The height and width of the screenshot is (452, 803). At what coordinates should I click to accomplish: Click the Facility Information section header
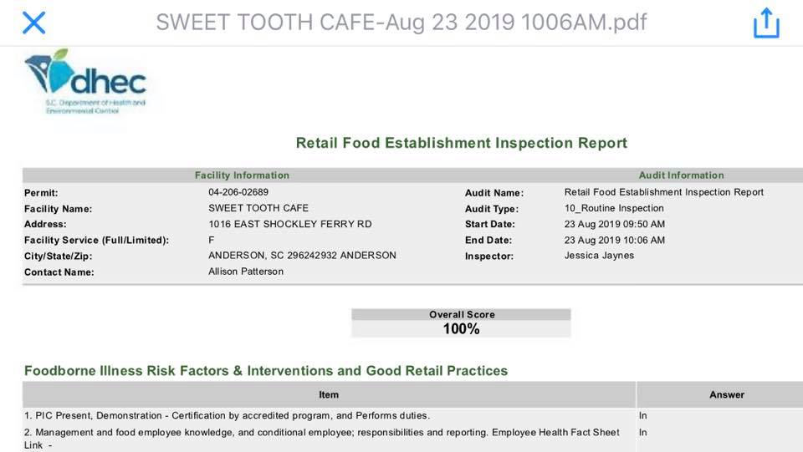click(242, 175)
